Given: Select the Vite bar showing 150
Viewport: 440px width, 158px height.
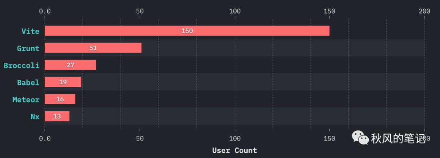Looking at the screenshot, I should click(x=187, y=31).
